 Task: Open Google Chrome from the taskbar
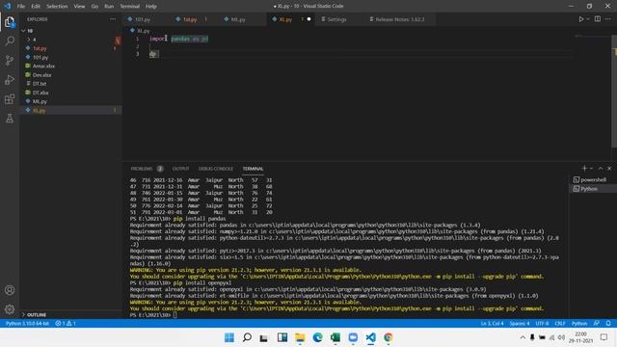(389, 337)
